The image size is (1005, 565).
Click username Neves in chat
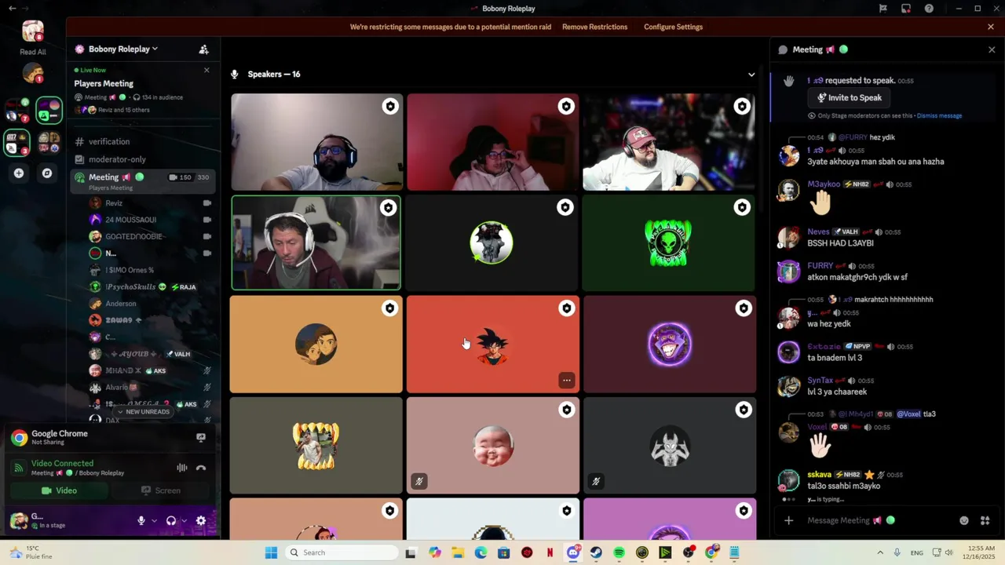point(818,232)
